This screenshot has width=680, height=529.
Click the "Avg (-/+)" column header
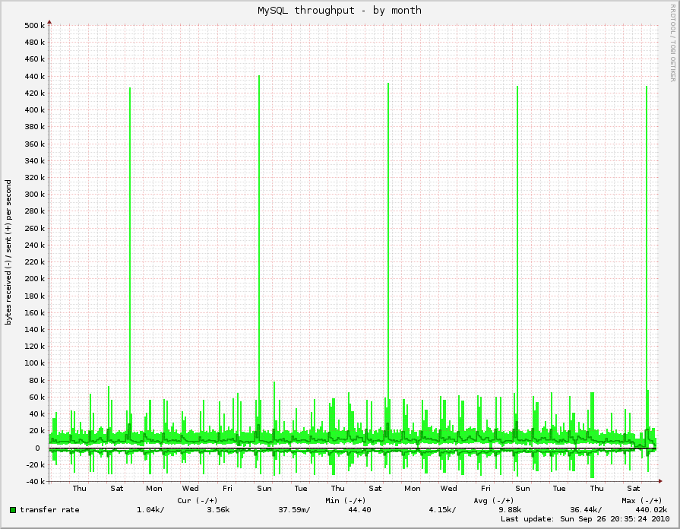coord(494,501)
